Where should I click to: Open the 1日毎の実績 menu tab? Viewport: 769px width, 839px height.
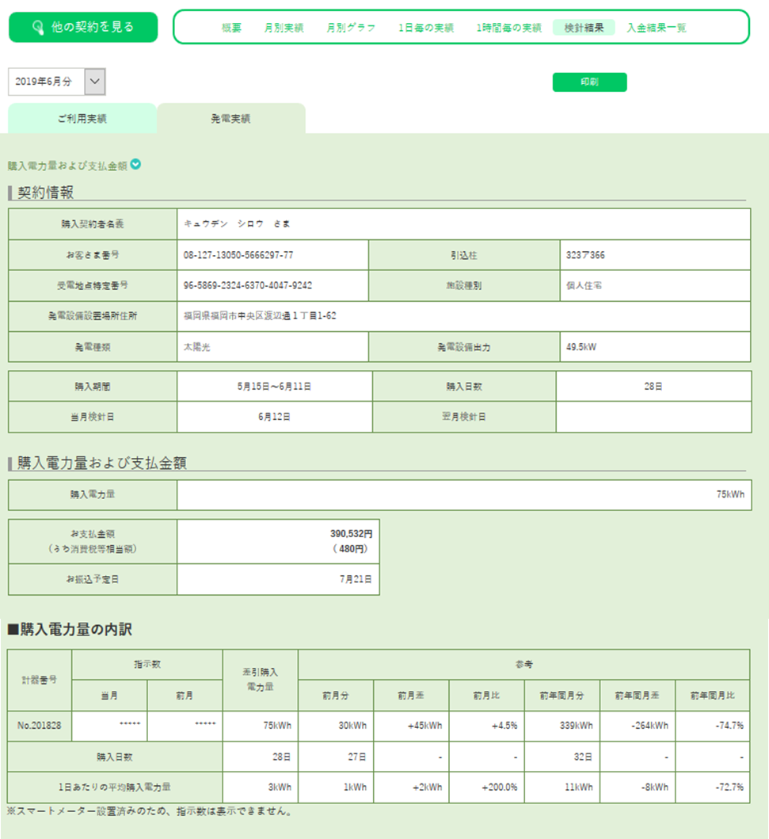[x=425, y=27]
